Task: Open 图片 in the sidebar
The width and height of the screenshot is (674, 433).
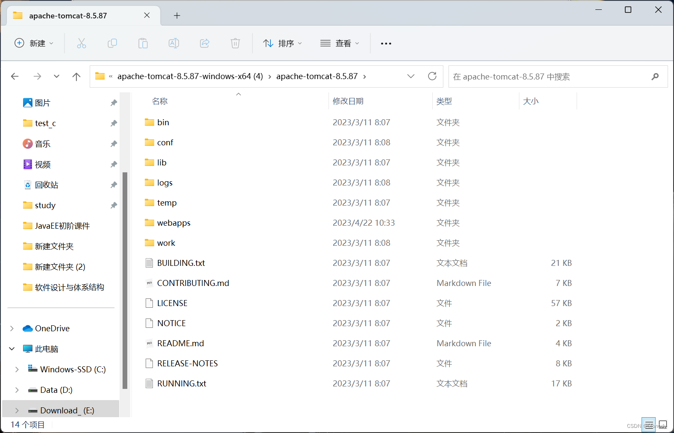Action: coord(43,103)
